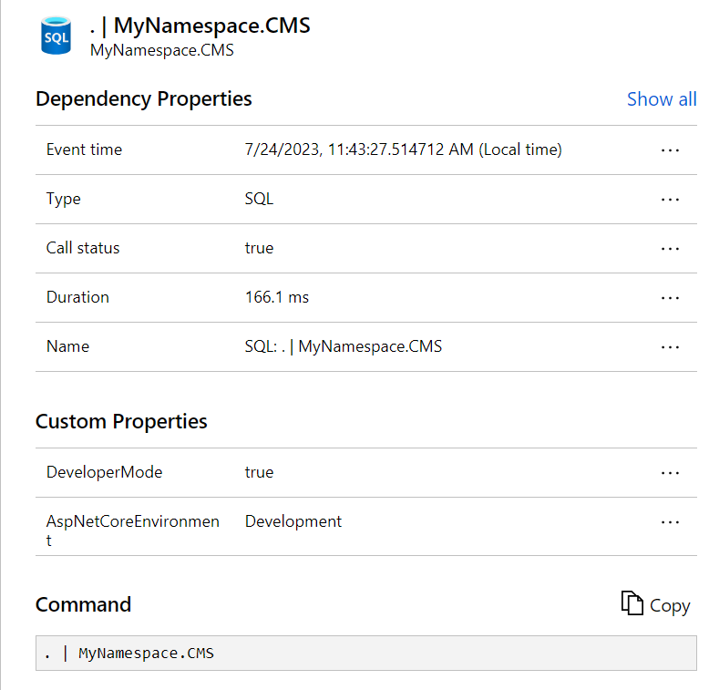Image resolution: width=709 pixels, height=690 pixels.
Task: Click the SQL database icon
Action: tap(57, 36)
